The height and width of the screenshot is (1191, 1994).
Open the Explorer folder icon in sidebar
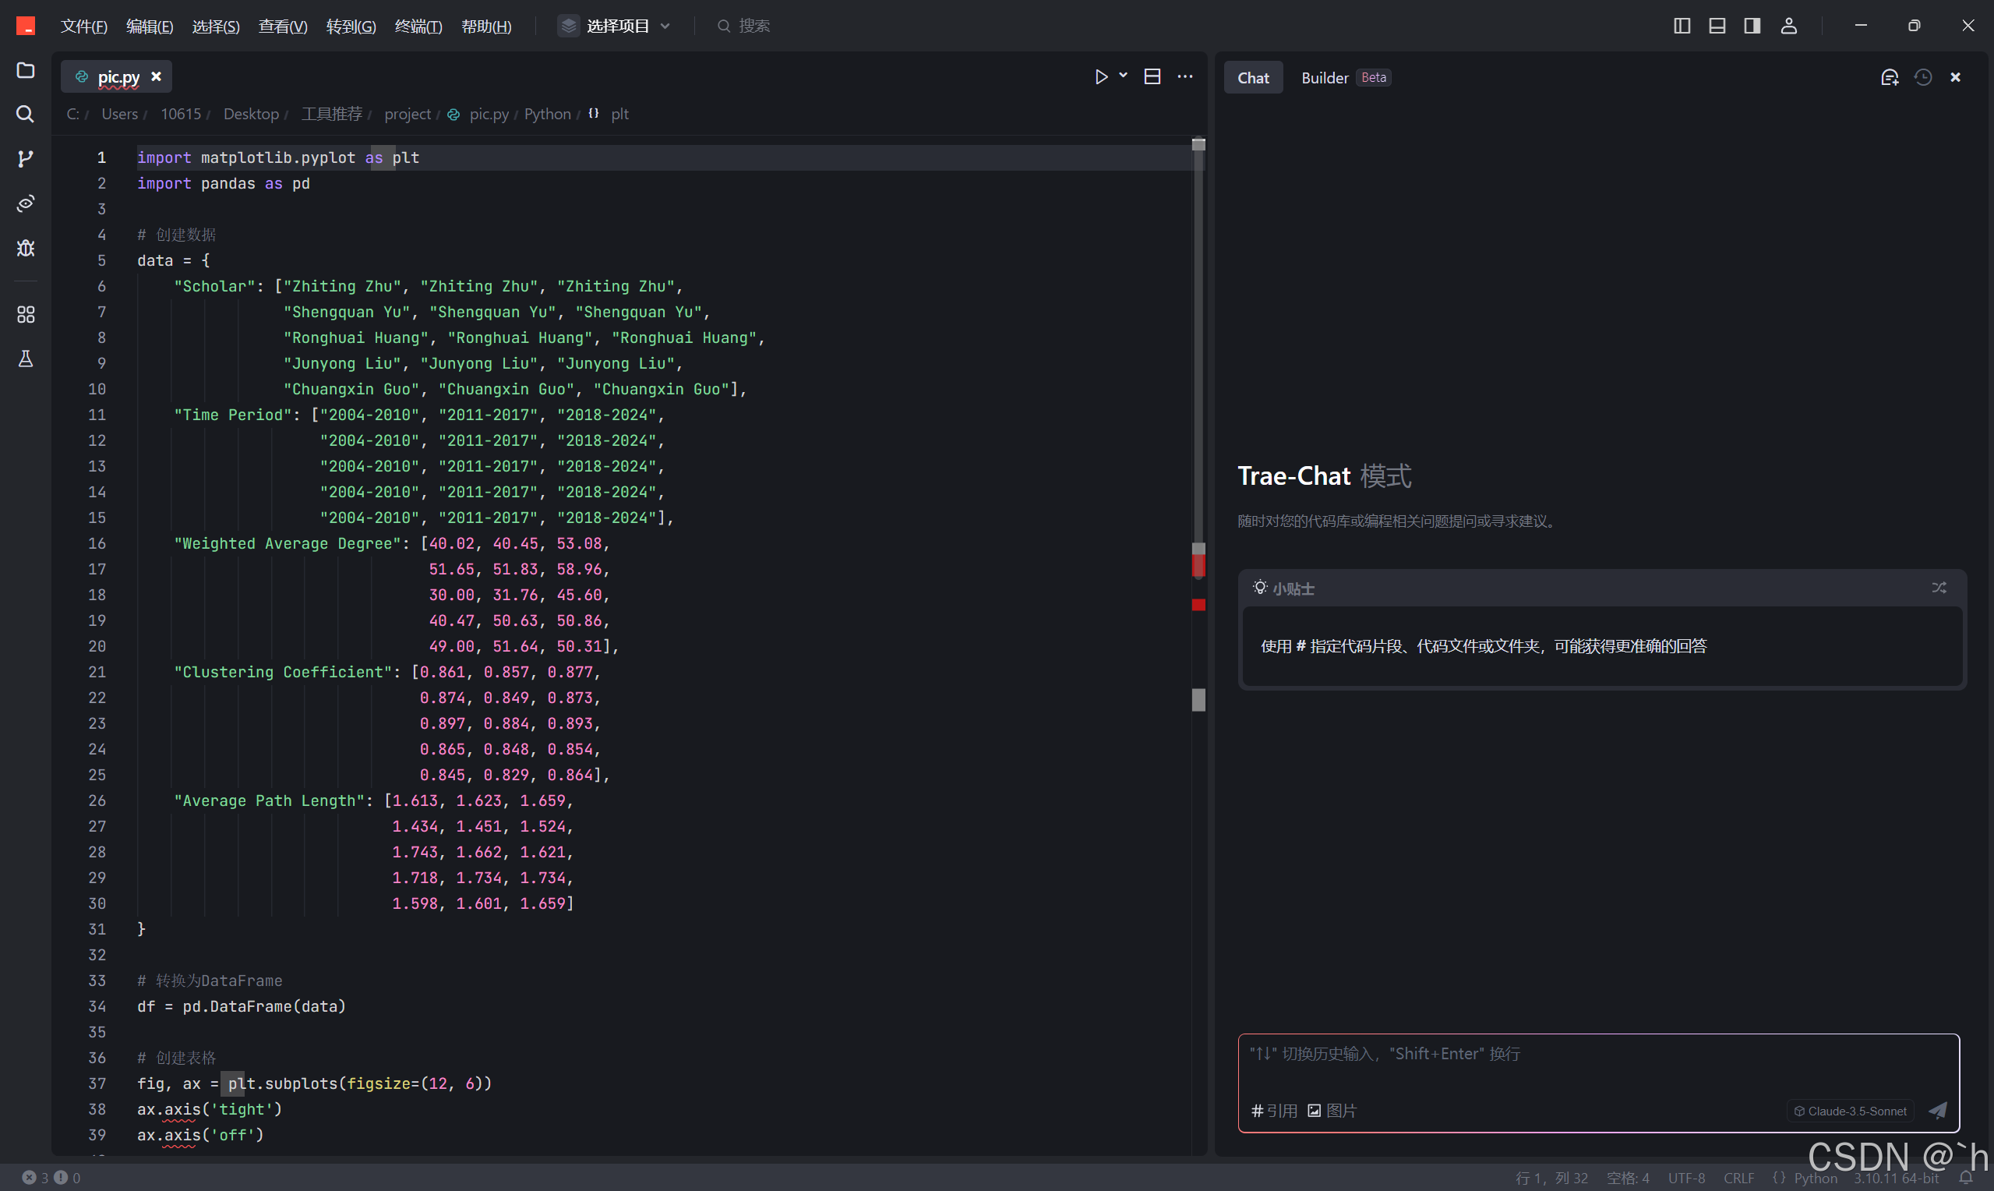tap(26, 71)
